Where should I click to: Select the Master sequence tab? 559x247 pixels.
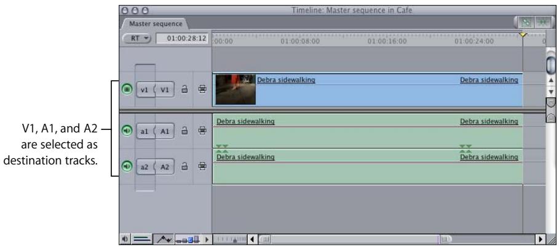[x=156, y=24]
